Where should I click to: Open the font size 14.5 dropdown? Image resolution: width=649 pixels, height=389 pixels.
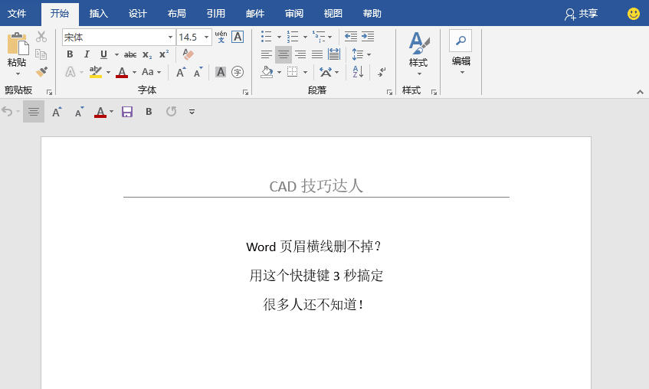(x=206, y=38)
